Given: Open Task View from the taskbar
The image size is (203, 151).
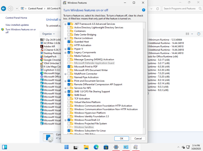Looking at the screenshot, I should [76, 147].
